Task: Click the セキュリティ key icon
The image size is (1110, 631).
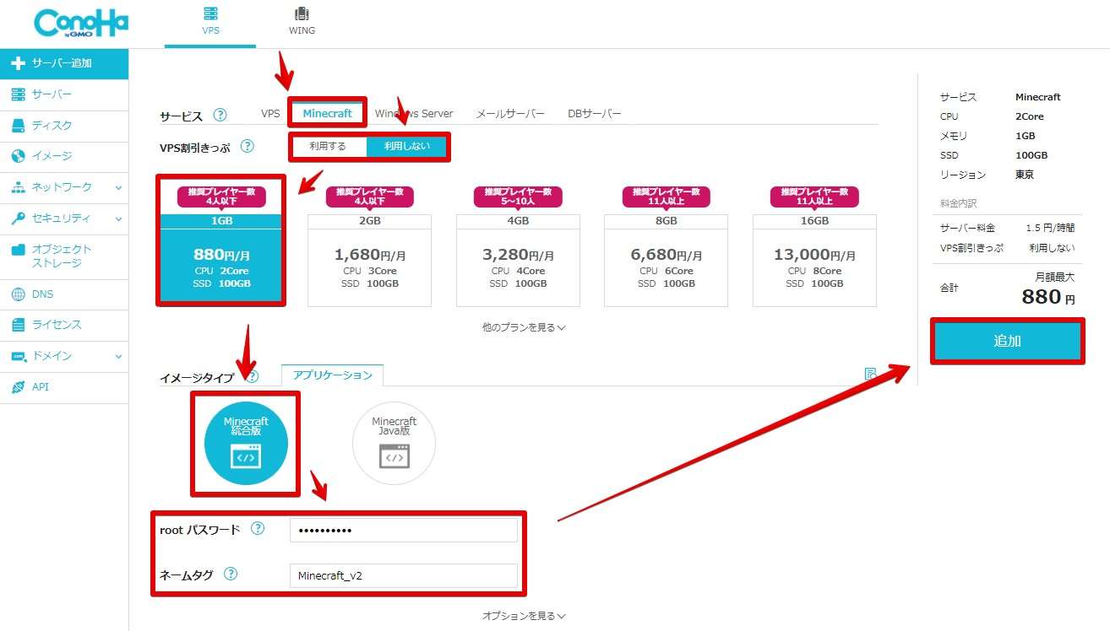Action: coord(18,218)
